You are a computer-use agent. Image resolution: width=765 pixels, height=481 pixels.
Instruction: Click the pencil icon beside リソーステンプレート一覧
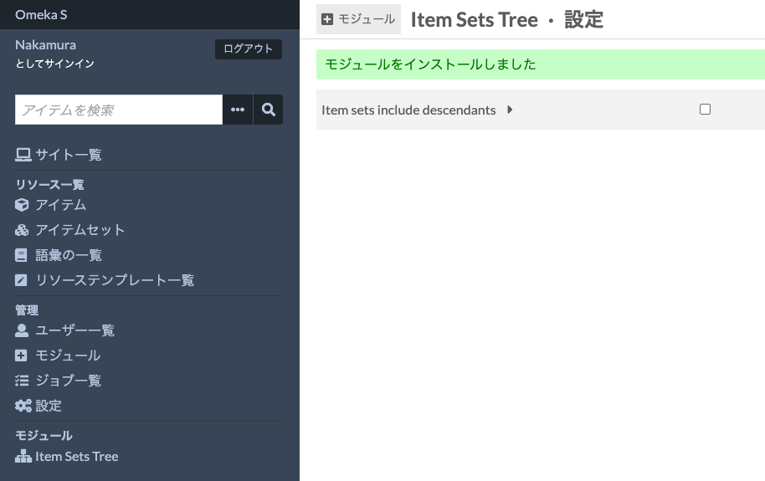click(x=21, y=280)
